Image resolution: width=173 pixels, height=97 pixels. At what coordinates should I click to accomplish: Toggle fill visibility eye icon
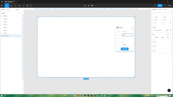[168, 37]
